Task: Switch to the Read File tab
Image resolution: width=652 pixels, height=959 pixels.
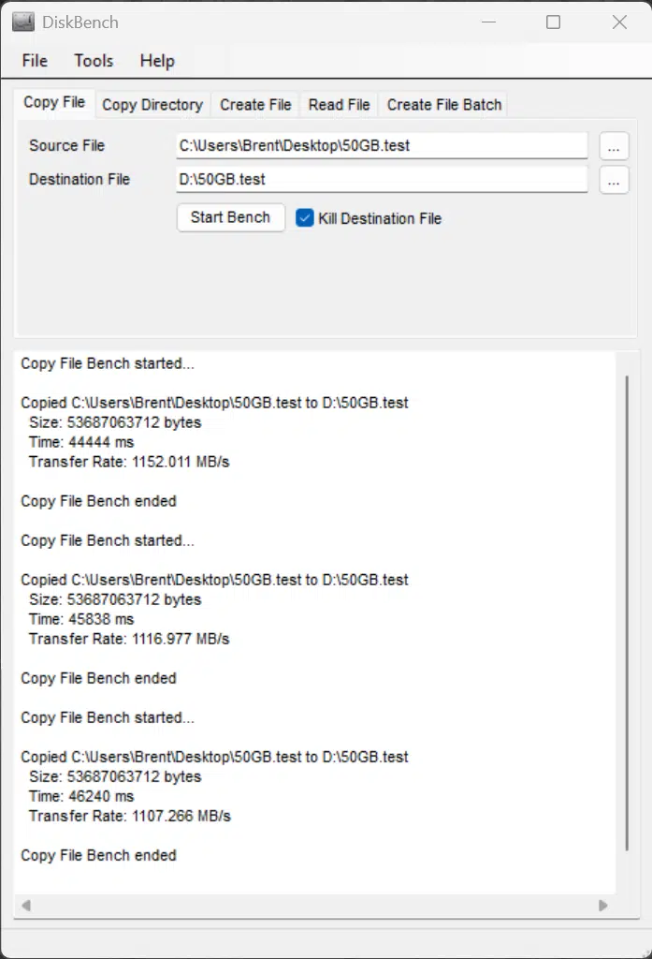Action: click(x=340, y=105)
